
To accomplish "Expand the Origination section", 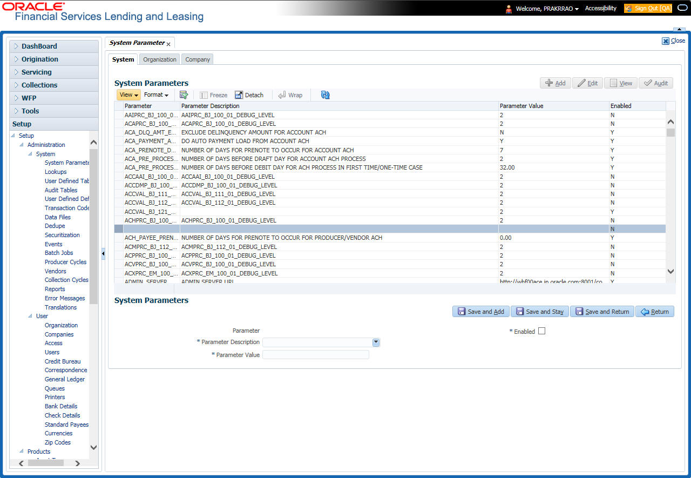I will [x=54, y=59].
